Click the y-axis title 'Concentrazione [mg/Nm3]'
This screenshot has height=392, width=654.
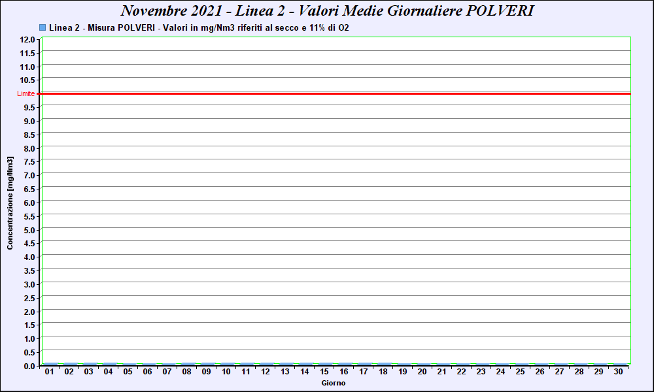(10, 203)
